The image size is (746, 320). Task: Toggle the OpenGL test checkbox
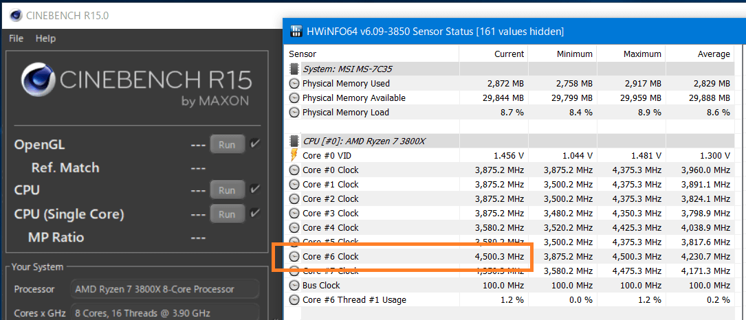[x=256, y=144]
